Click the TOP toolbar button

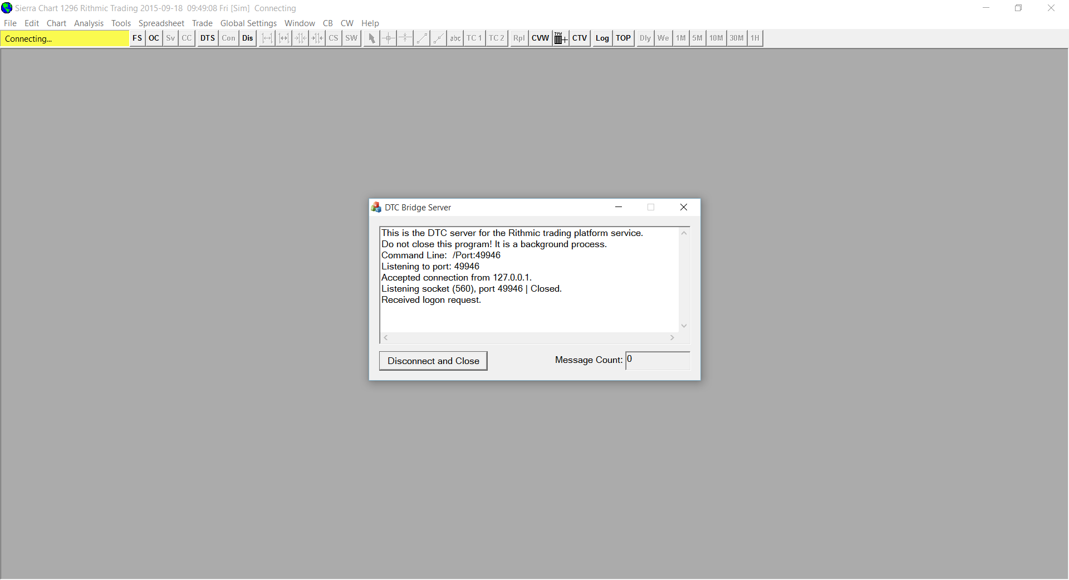(x=624, y=38)
